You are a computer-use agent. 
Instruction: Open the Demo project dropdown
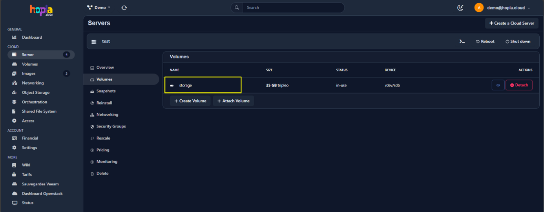tap(99, 7)
